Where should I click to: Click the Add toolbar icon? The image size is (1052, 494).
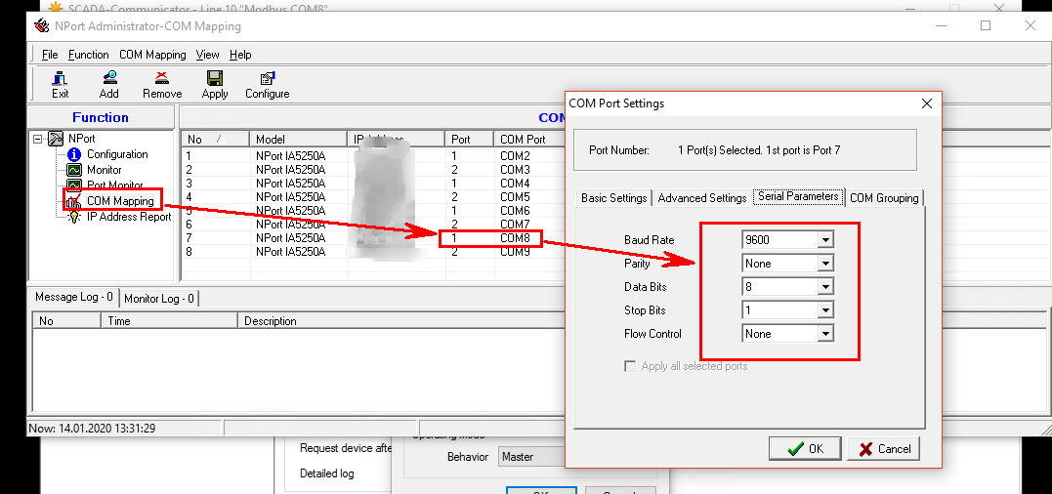108,85
